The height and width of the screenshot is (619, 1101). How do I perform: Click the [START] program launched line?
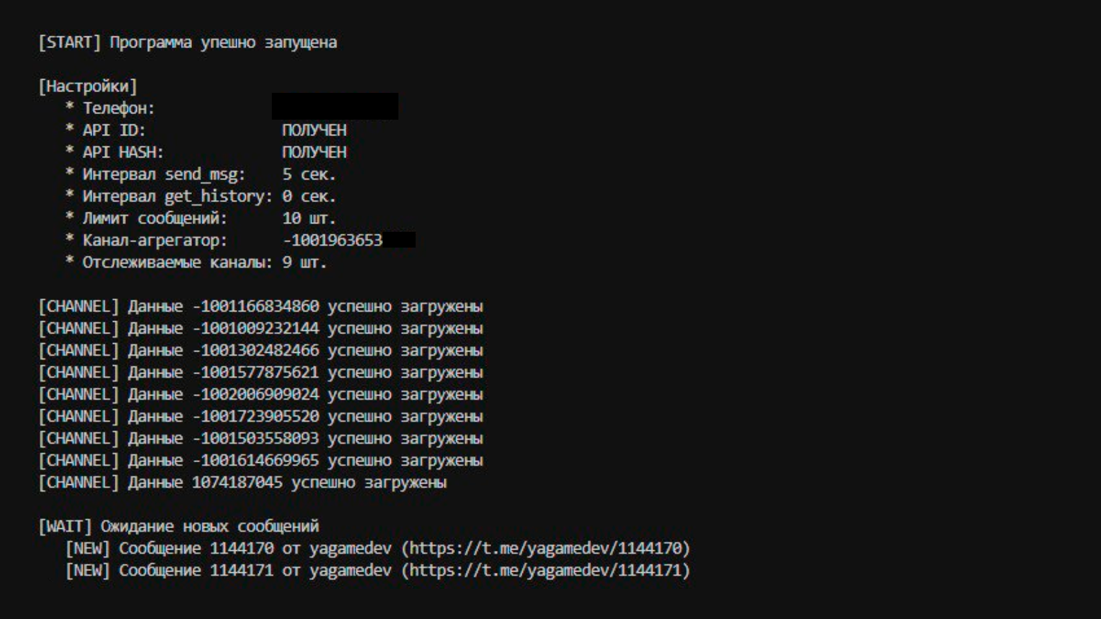[x=188, y=43]
